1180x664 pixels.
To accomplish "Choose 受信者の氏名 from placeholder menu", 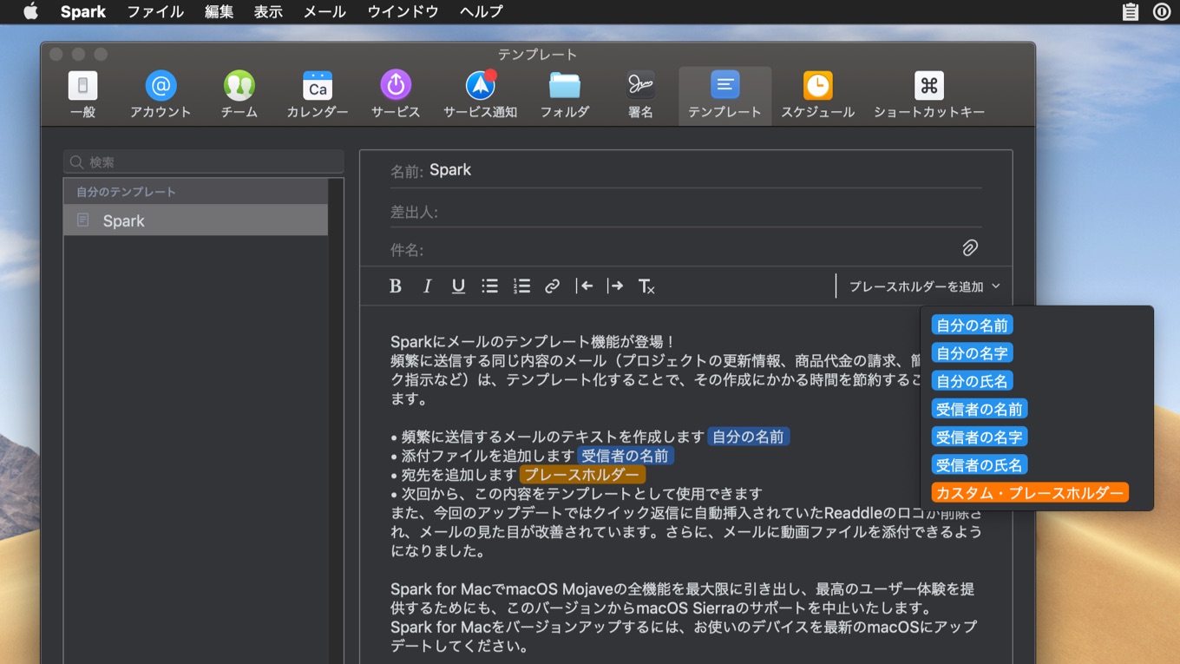I will pyautogui.click(x=980, y=464).
